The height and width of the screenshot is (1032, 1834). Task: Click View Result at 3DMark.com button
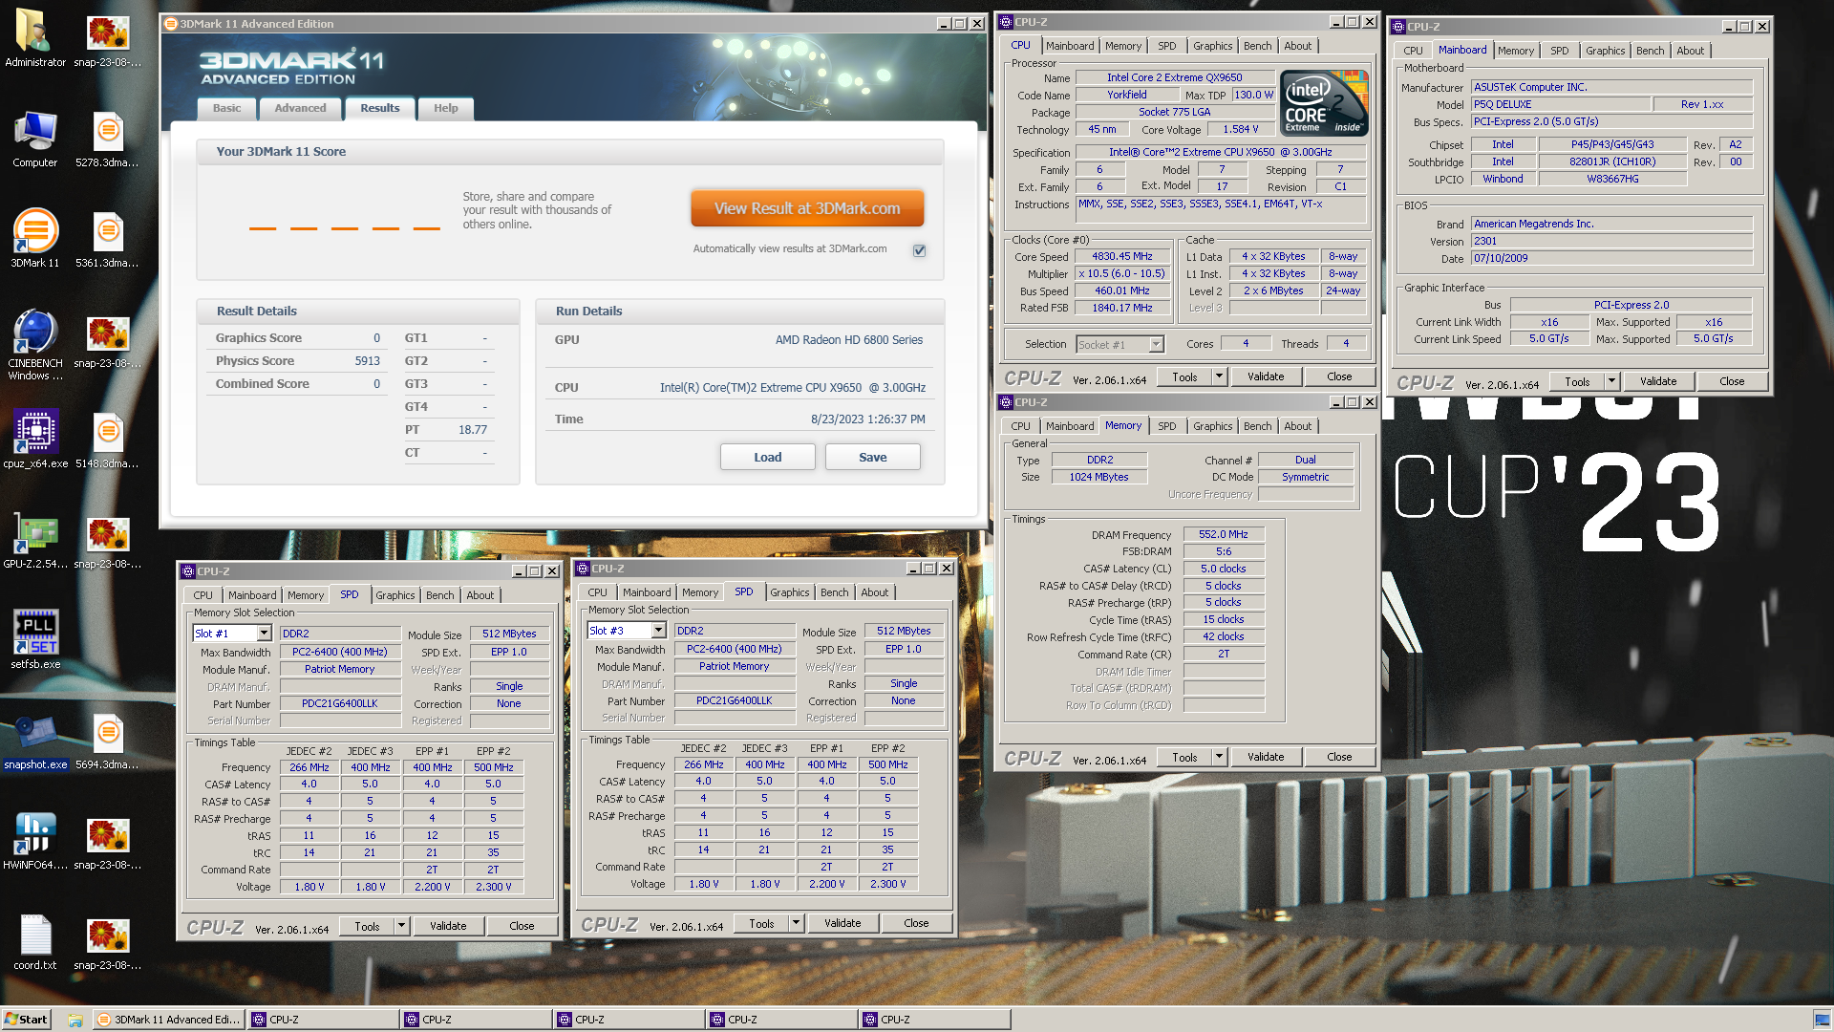click(807, 208)
